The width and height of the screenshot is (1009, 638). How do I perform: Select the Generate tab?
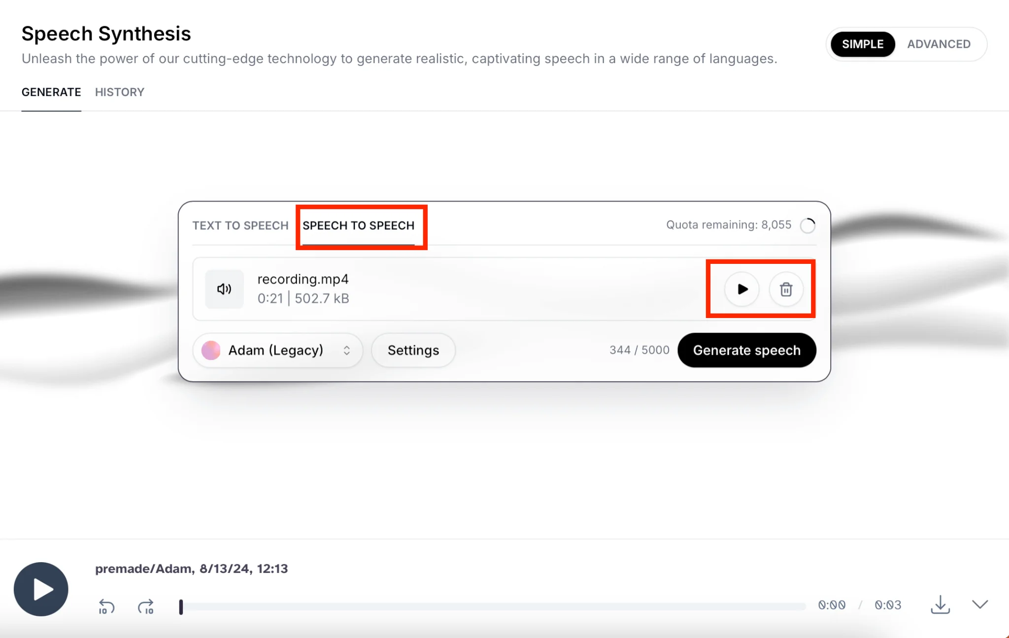51,92
